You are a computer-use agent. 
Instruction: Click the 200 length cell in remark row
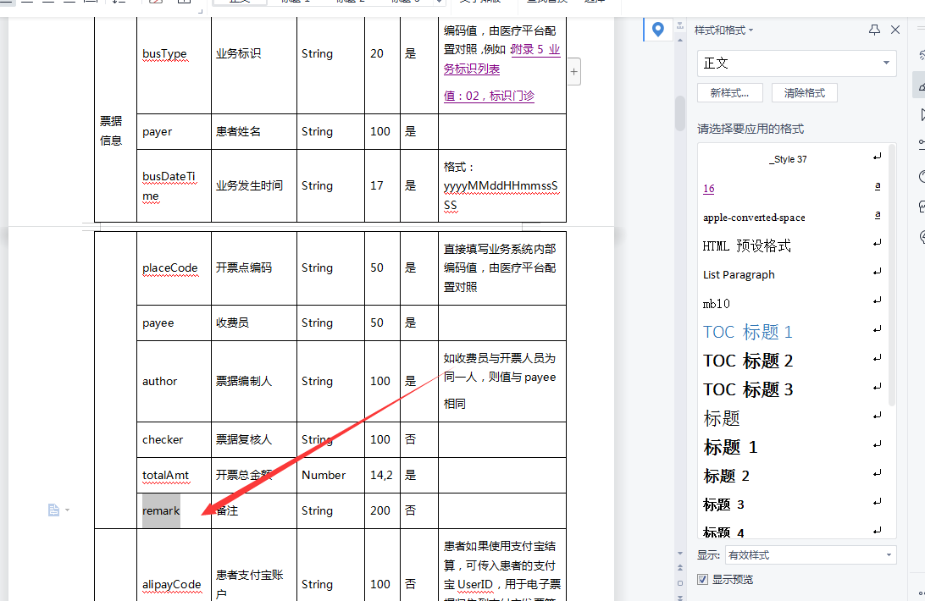pyautogui.click(x=382, y=510)
